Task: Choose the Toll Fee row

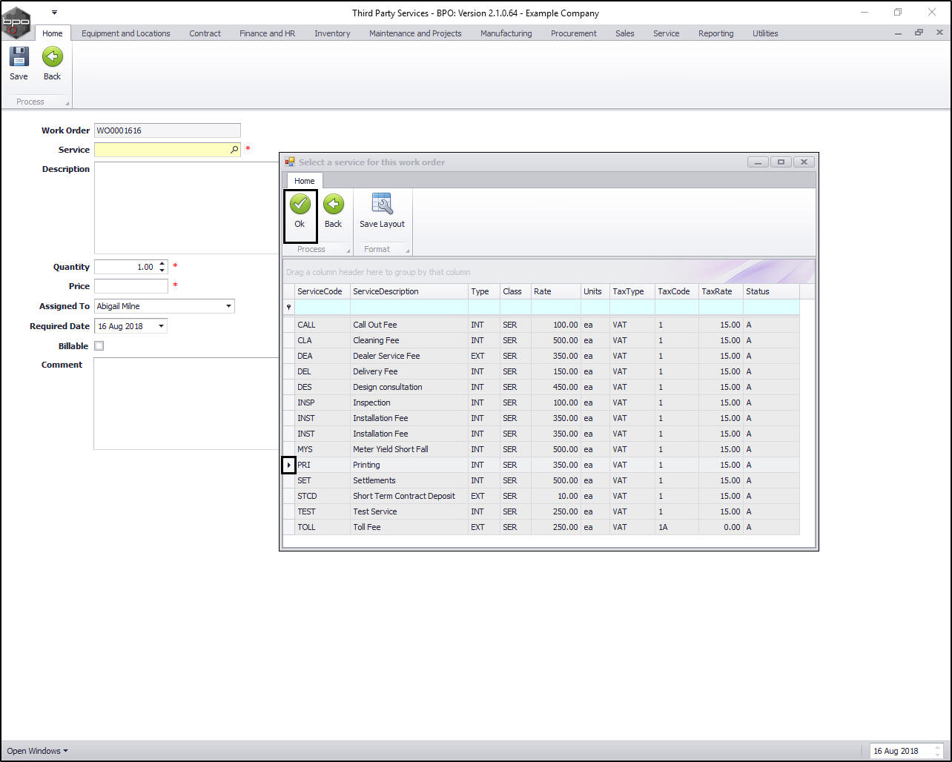Action: (541, 527)
